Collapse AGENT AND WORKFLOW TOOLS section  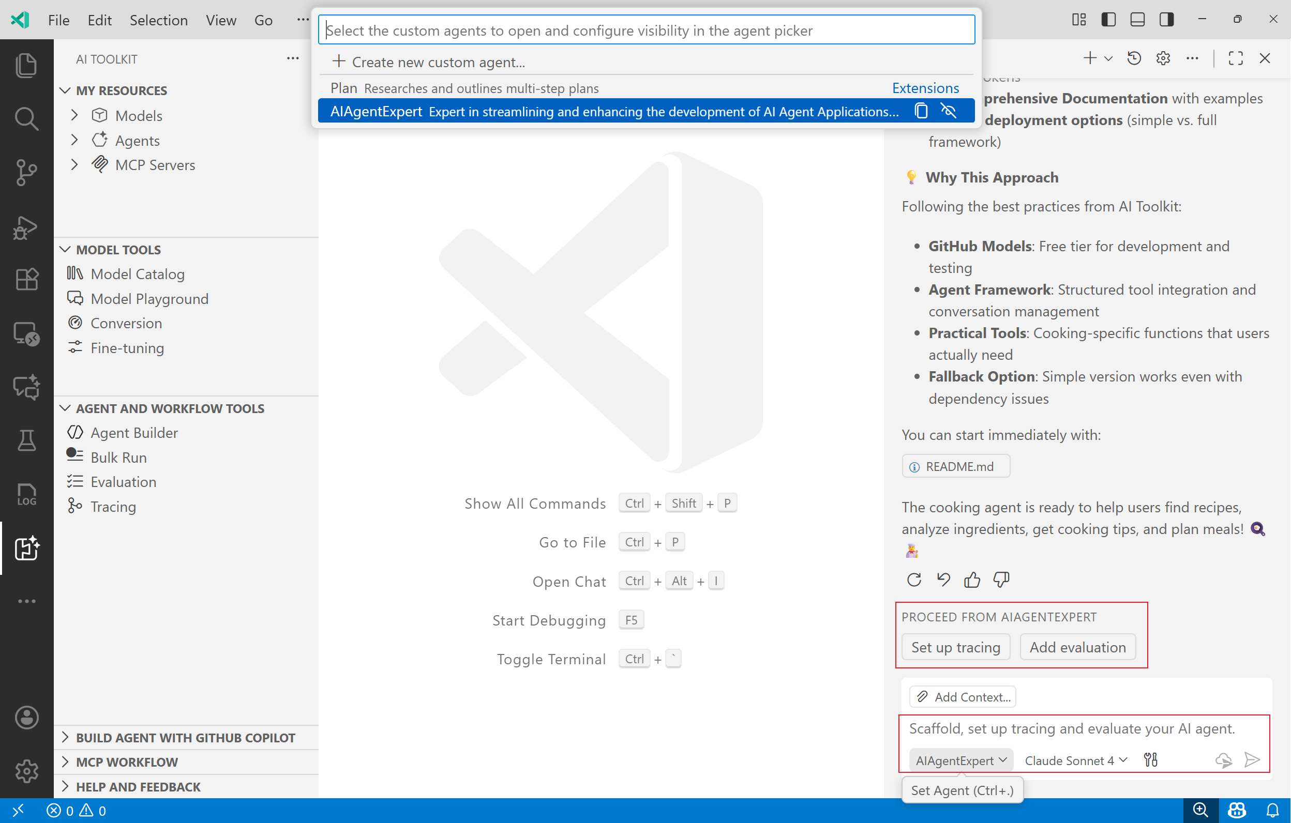pyautogui.click(x=65, y=408)
